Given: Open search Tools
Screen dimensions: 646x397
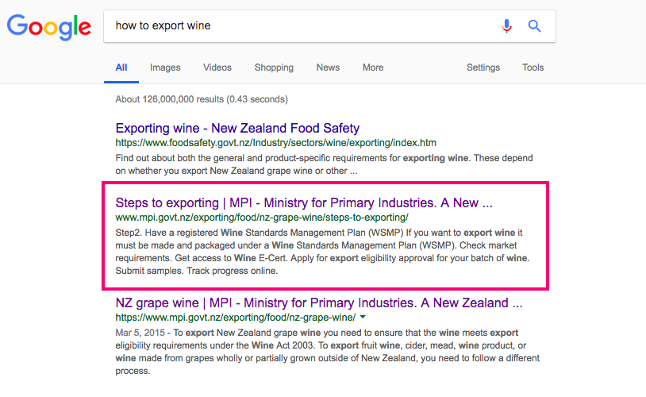Looking at the screenshot, I should (x=533, y=67).
